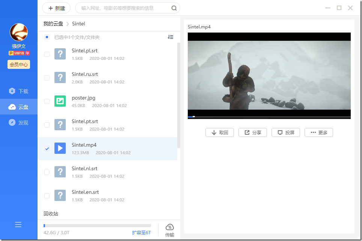Image resolution: width=362 pixels, height=241 pixels.
Task: Click the 强伊文 username label
Action: tap(19, 46)
